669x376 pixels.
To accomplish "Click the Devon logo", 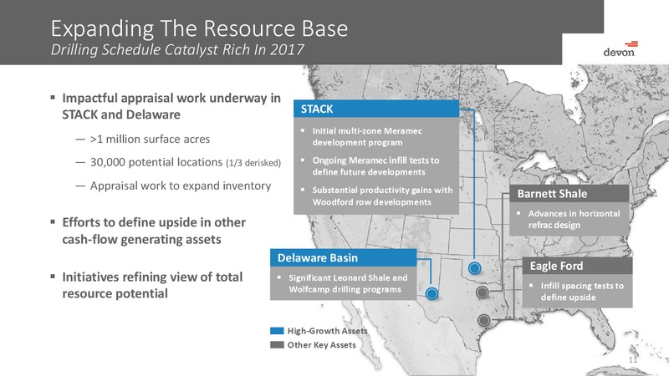I will pyautogui.click(x=620, y=49).
